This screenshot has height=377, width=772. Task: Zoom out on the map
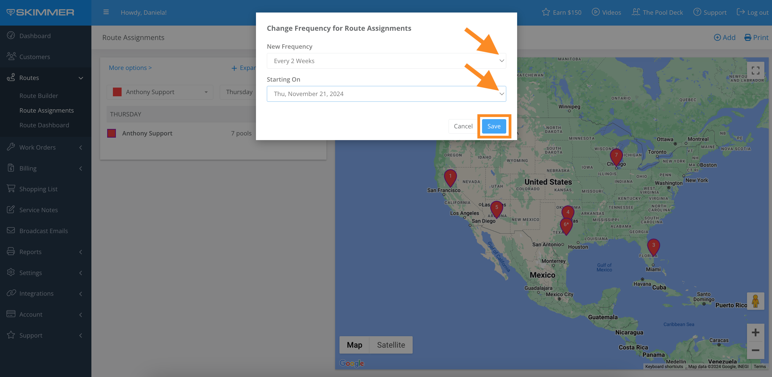coord(755,350)
